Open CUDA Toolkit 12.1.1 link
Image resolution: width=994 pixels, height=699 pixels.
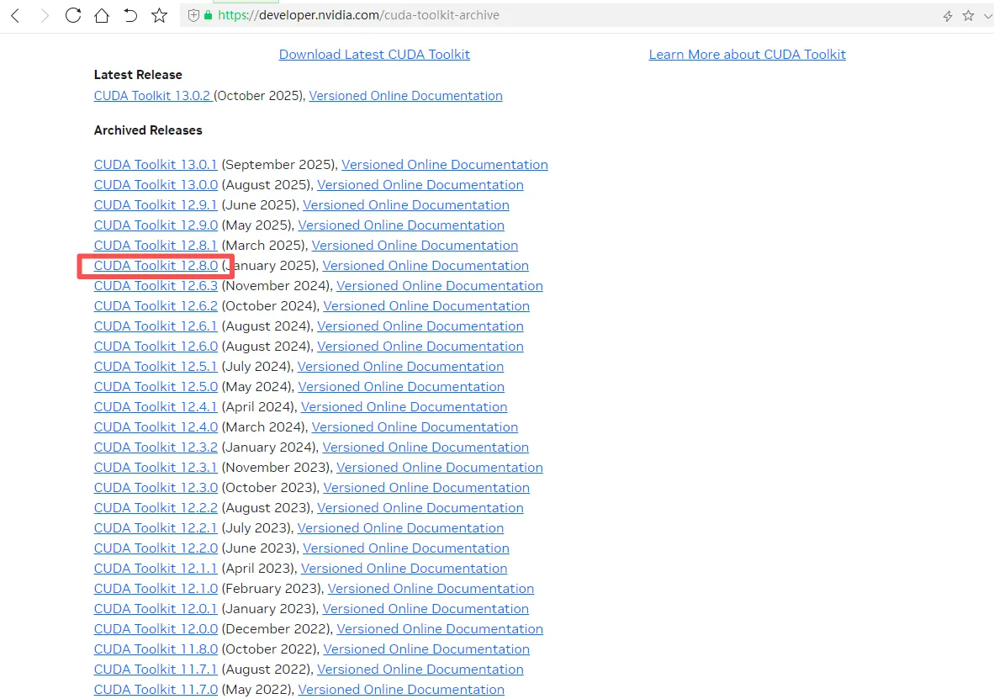click(156, 569)
